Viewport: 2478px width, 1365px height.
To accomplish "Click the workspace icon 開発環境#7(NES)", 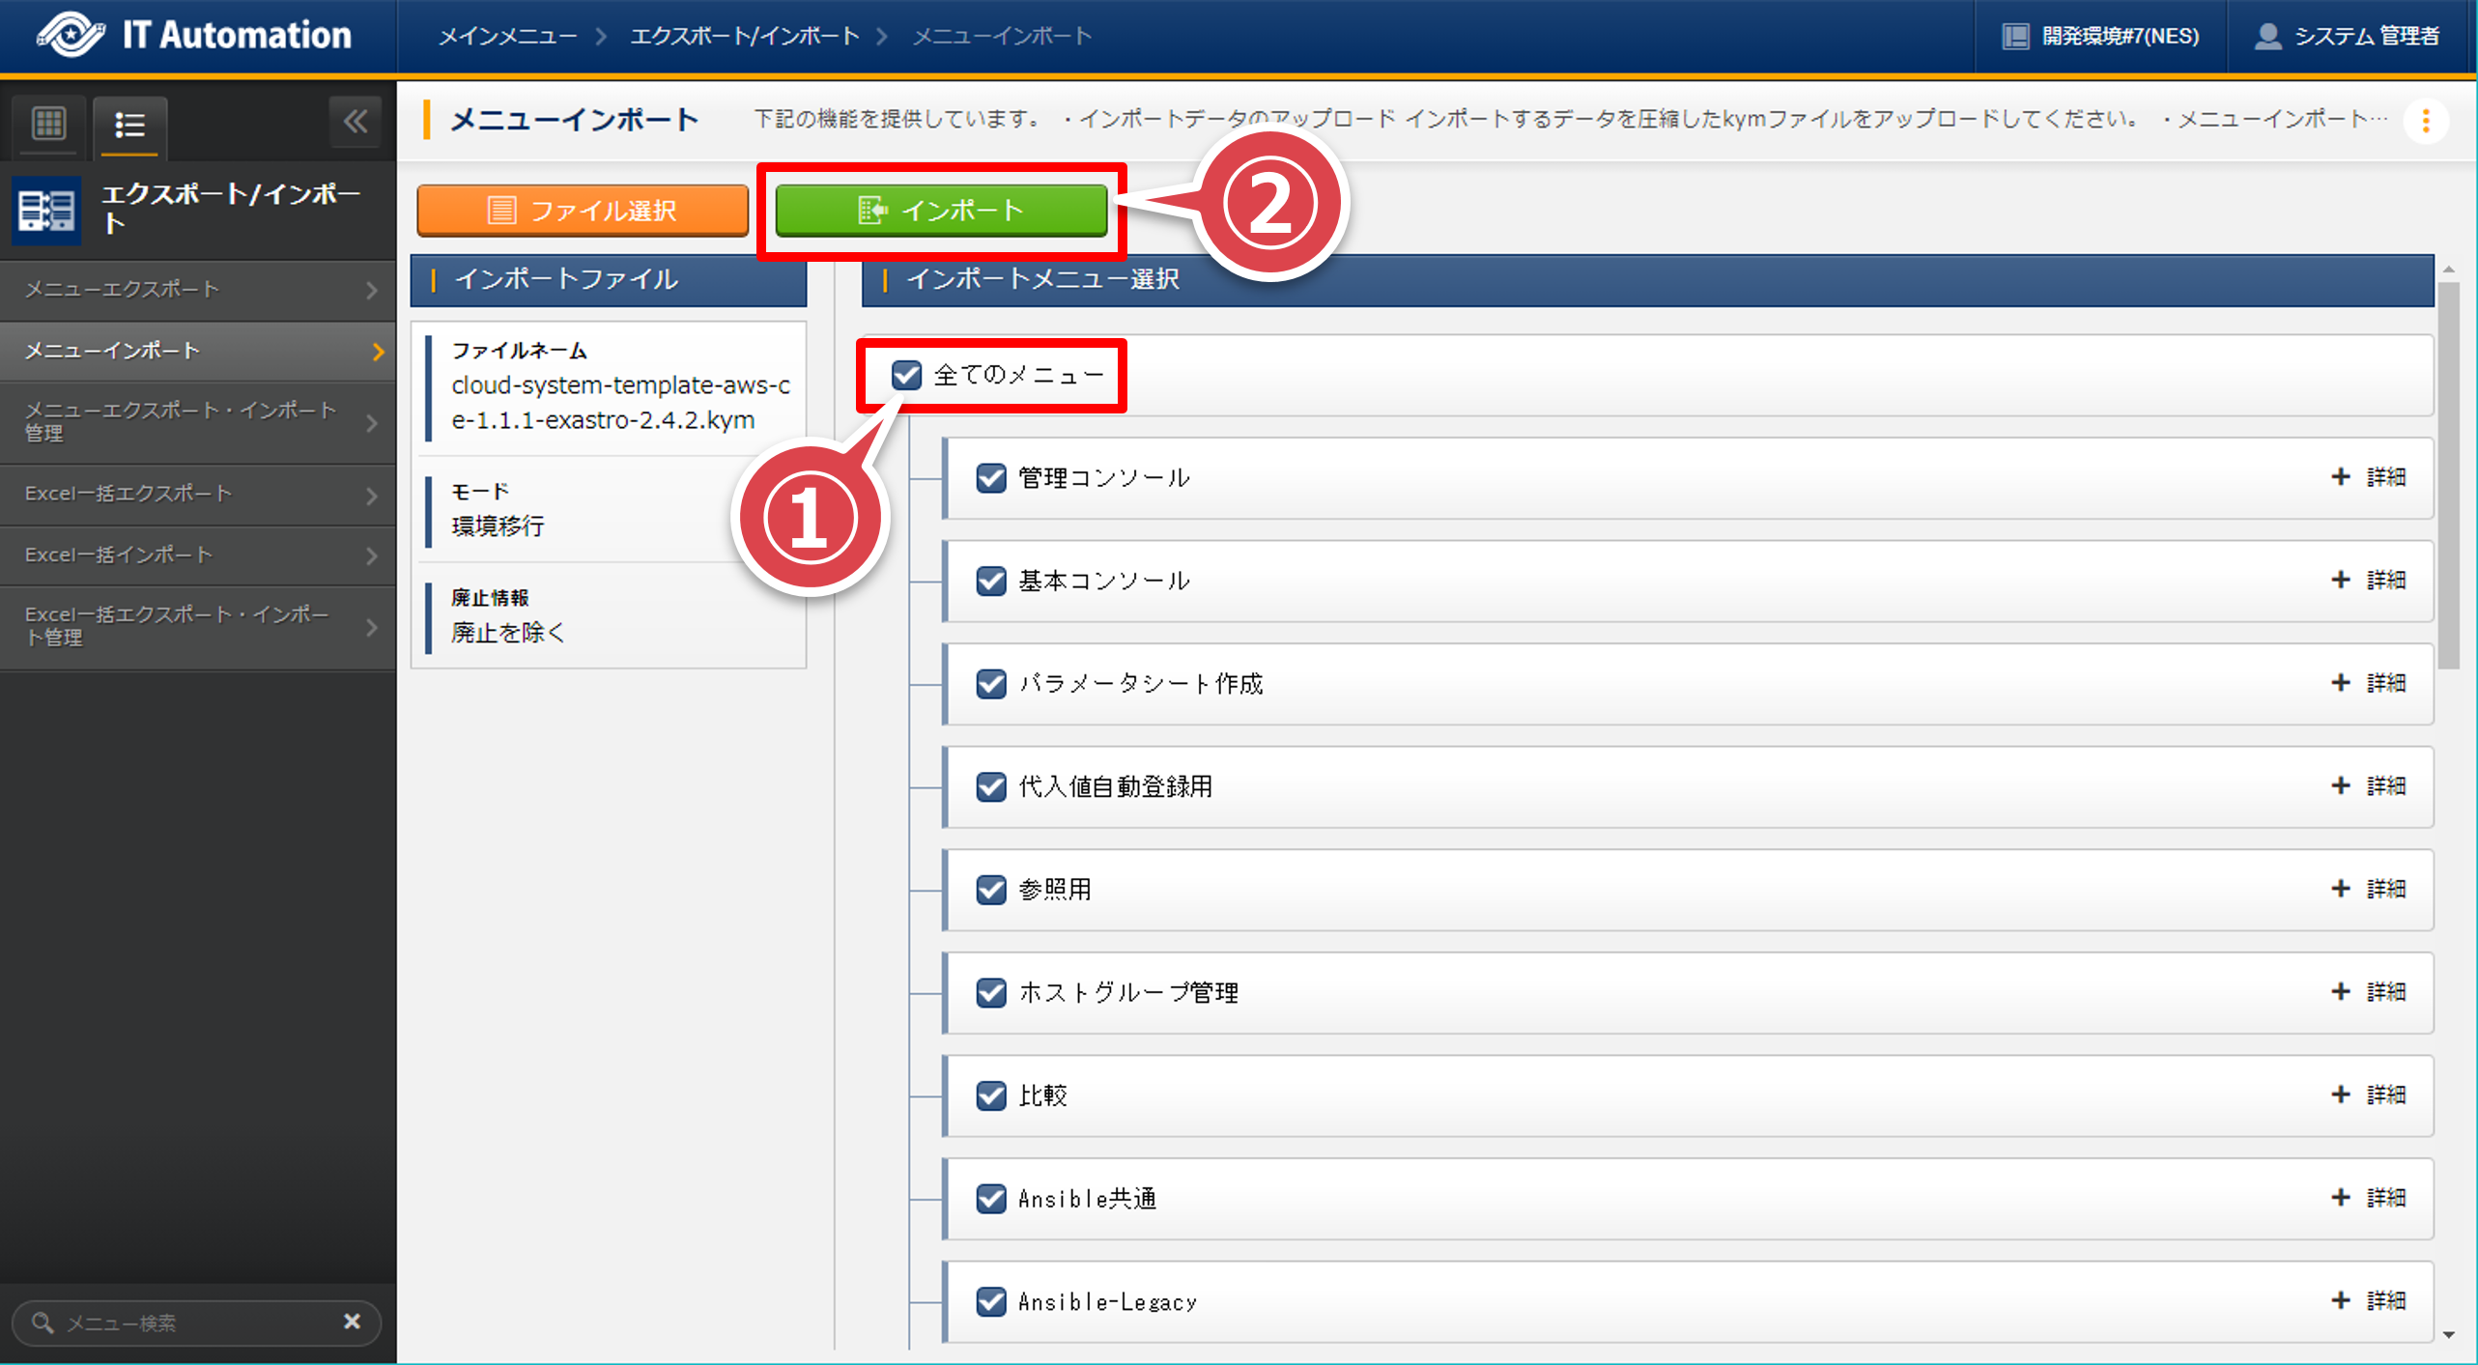I will [x=2015, y=37].
